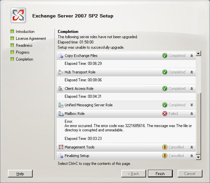Screen dimensions: 210x183
Task: Click green check beside Copy Exchange Files
Action: (x=165, y=56)
